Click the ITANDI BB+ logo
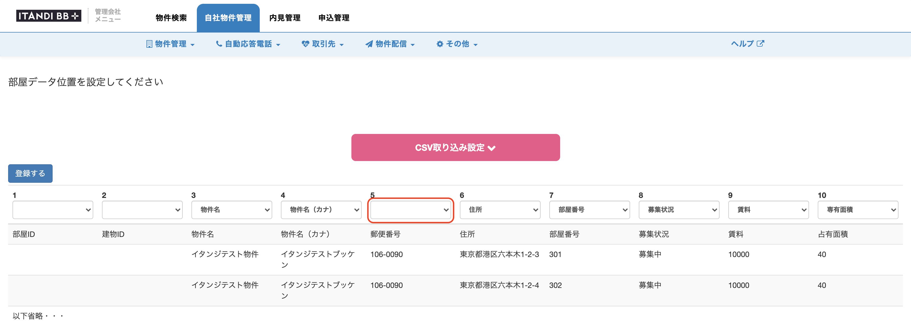911x321 pixels. pos(49,16)
